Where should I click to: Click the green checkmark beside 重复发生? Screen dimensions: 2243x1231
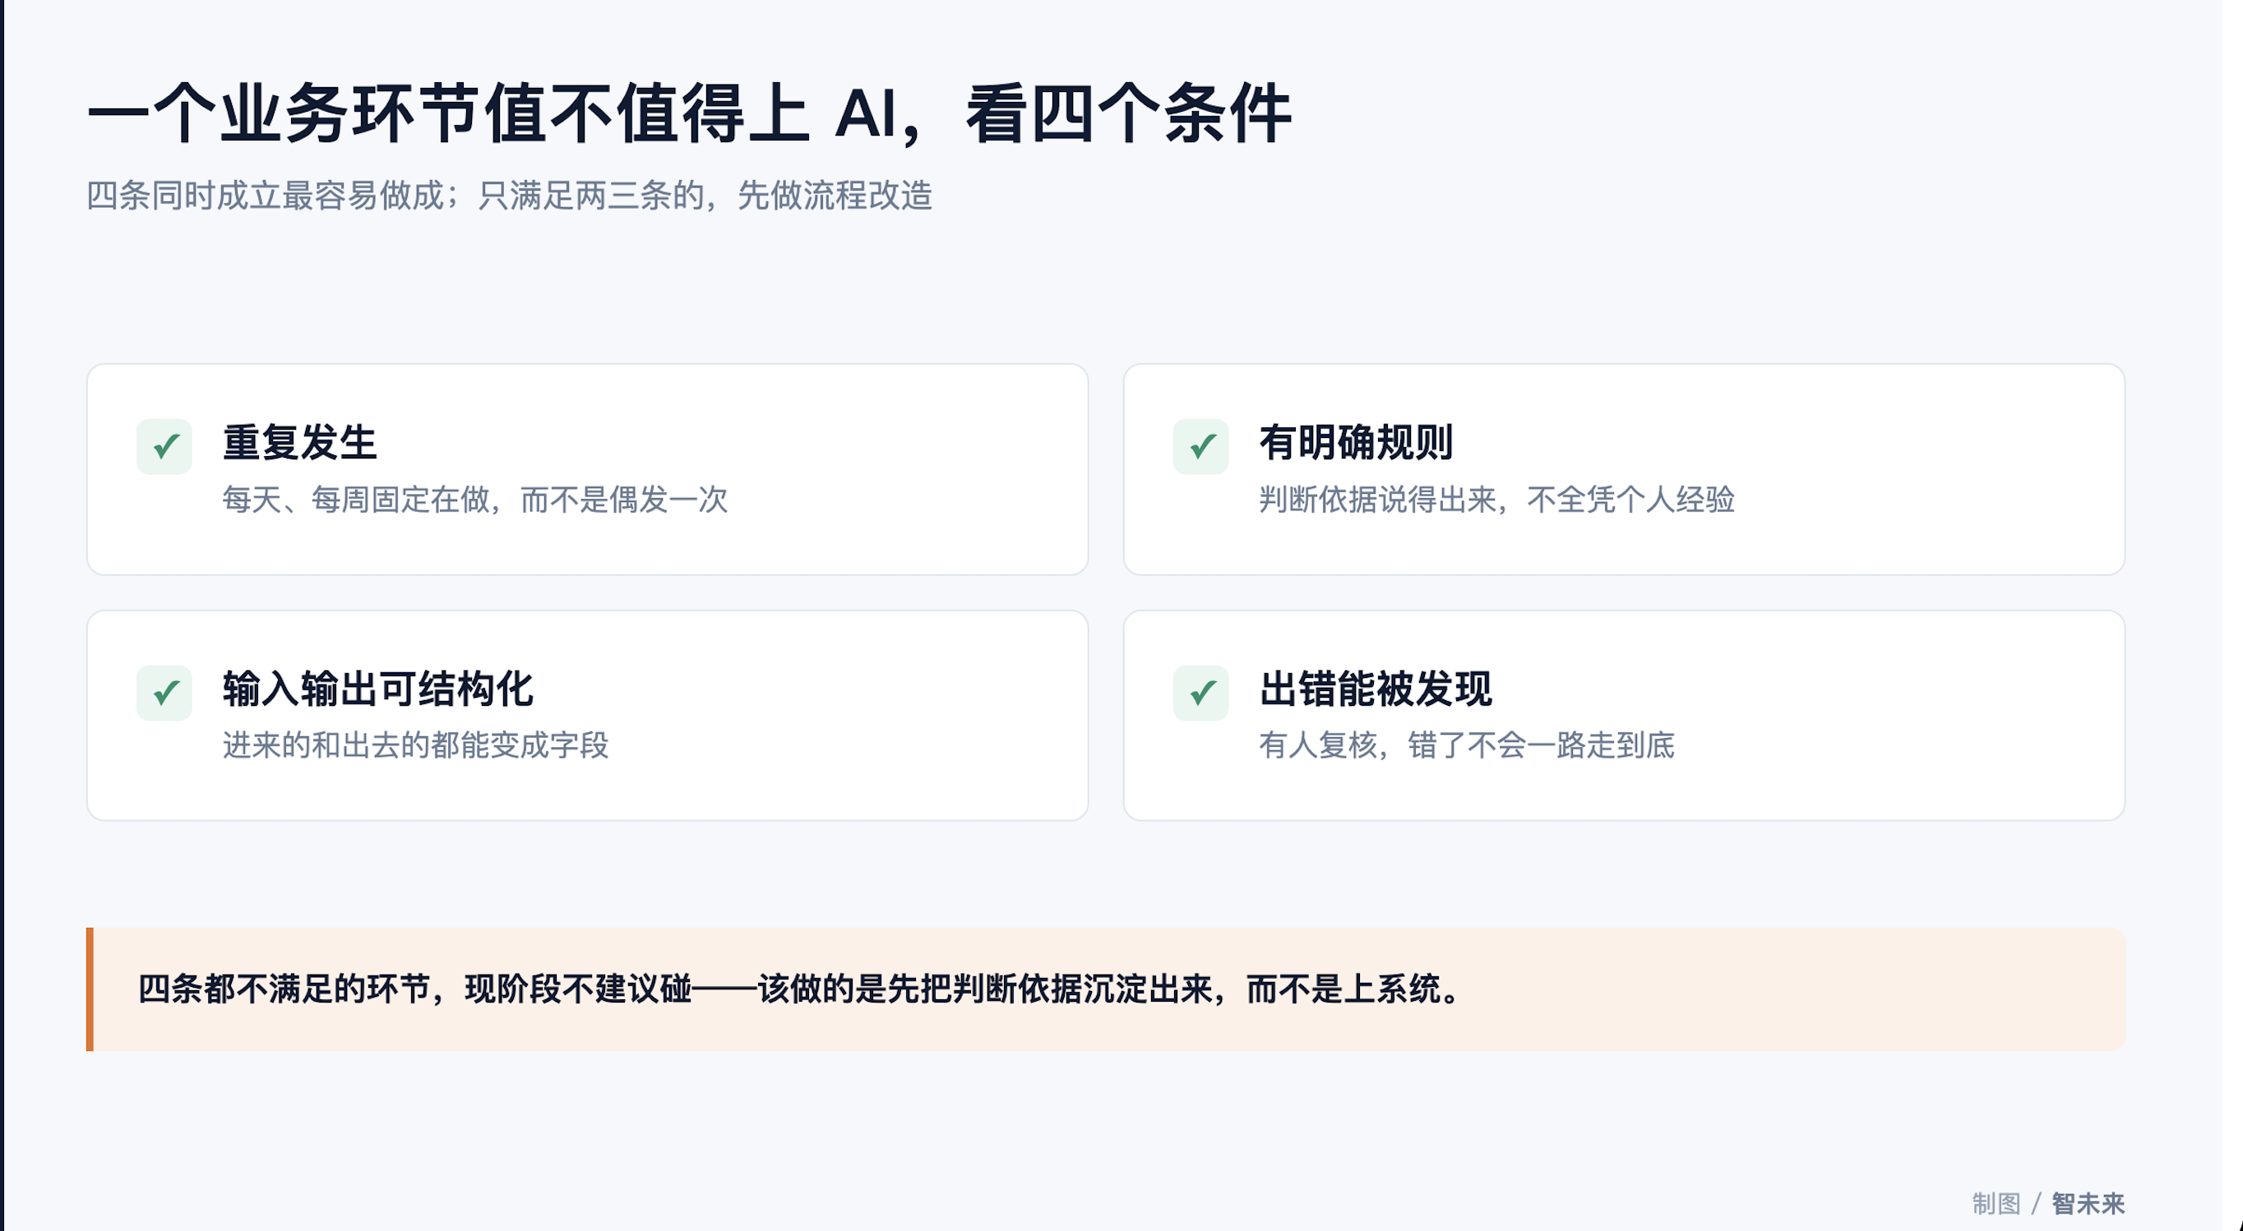click(x=164, y=447)
